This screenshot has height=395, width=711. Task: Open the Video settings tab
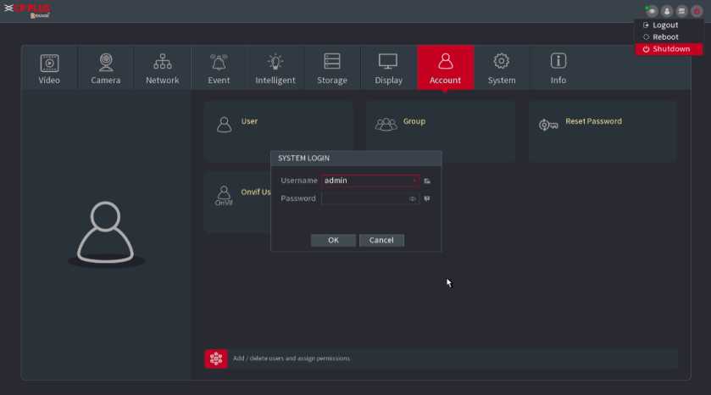(x=49, y=68)
